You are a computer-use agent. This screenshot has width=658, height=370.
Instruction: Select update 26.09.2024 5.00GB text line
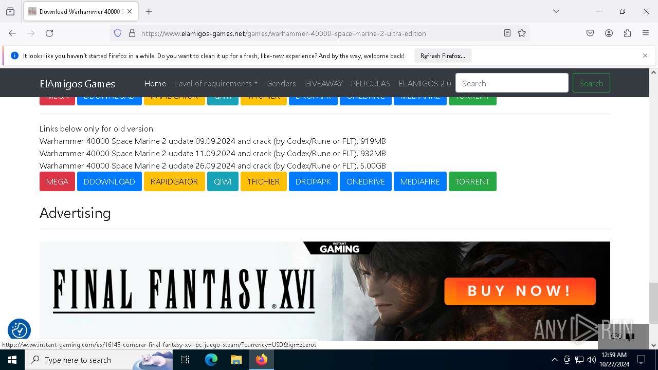click(x=213, y=165)
